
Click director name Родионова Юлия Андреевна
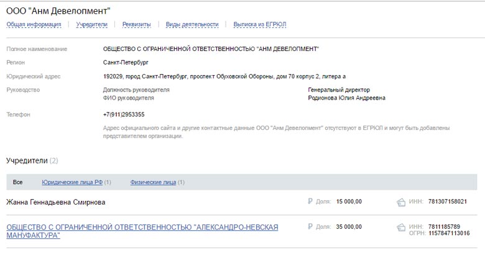346,98
